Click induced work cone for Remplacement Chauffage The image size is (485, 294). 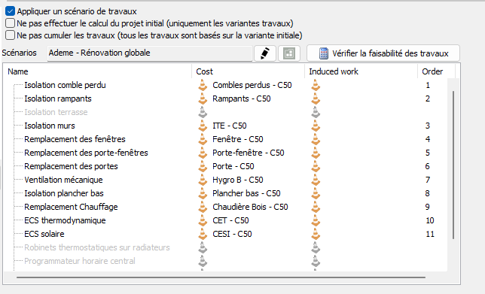coord(316,207)
